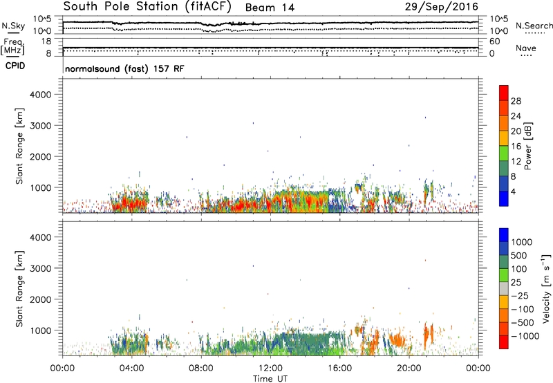
Task: Click 'normalsound (fast) 157 RF' text
Action: tap(124, 68)
